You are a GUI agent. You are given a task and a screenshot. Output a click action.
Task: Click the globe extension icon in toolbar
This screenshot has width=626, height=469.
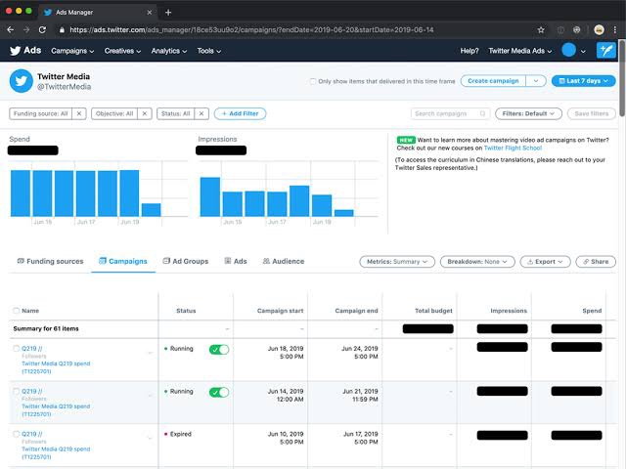576,30
